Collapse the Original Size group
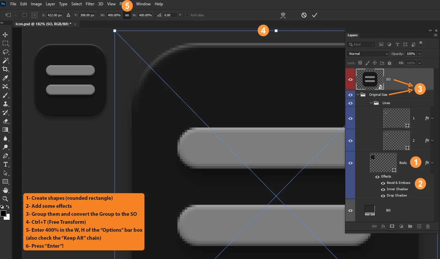 pos(358,95)
